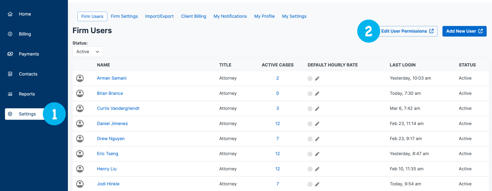Edit Curtis Vandergriendt's hourly rate pencil
492x191 pixels.
tap(317, 108)
